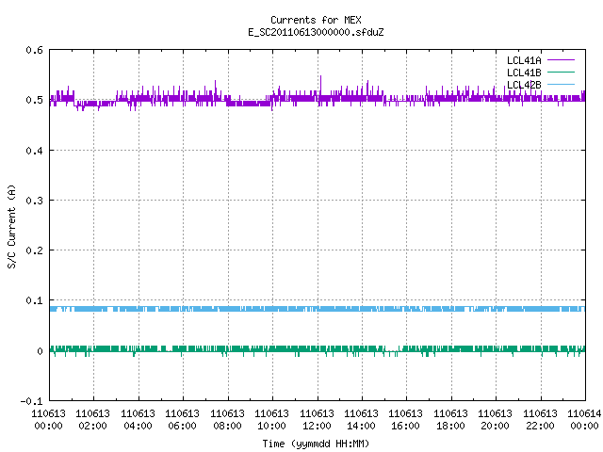Screen dimensions: 603x452
Task: Click the green LCL41B legend line sample
Action: coord(561,72)
